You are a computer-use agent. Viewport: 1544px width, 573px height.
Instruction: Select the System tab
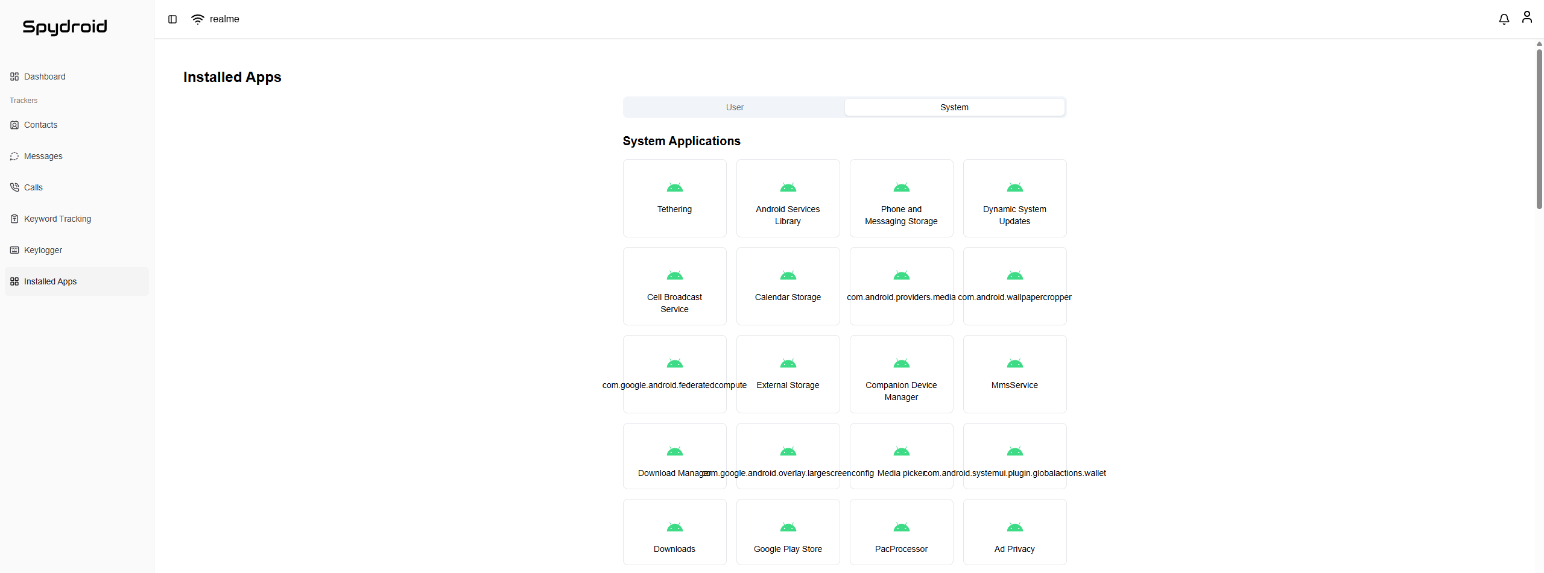(954, 107)
